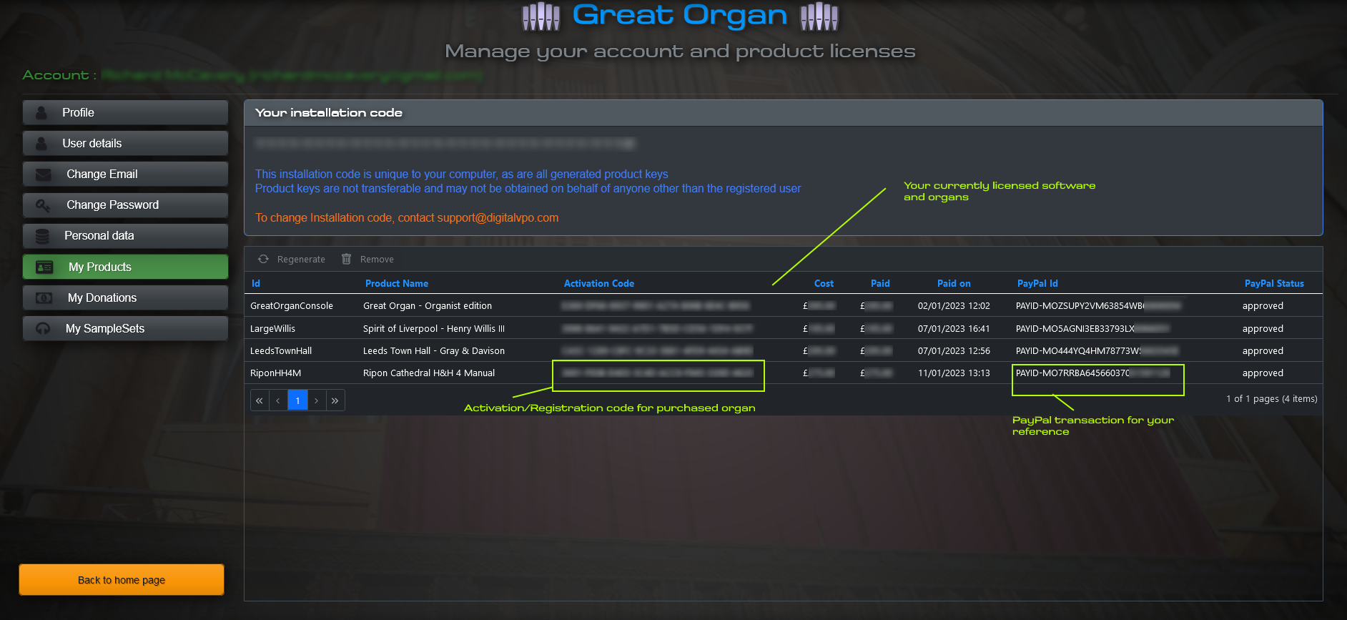This screenshot has width=1347, height=620.
Task: Go to previous page of table
Action: pyautogui.click(x=278, y=400)
